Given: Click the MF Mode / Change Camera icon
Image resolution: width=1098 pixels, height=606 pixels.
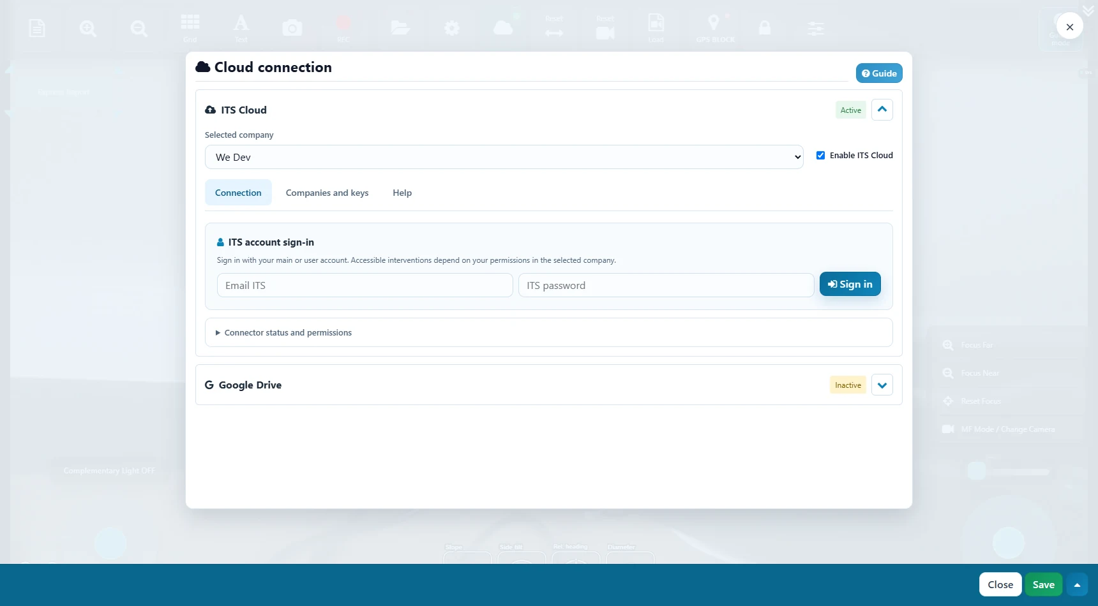Looking at the screenshot, I should point(948,429).
